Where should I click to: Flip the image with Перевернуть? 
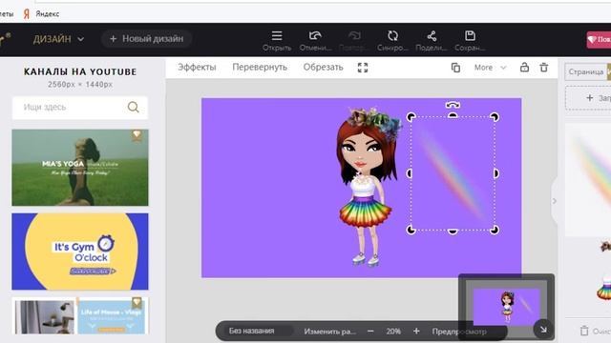[260, 68]
